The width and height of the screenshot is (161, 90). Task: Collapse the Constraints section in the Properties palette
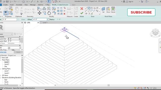[x=20, y=37]
